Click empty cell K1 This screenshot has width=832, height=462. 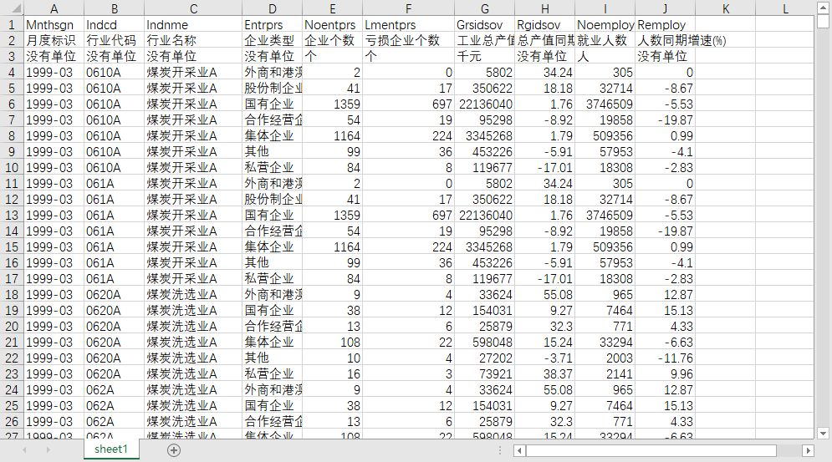click(725, 24)
